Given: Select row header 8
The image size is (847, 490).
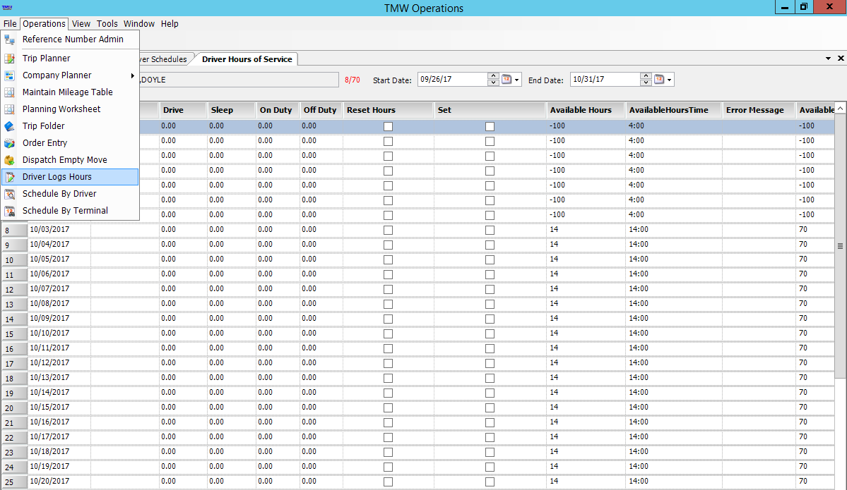Looking at the screenshot, I should coord(15,230).
